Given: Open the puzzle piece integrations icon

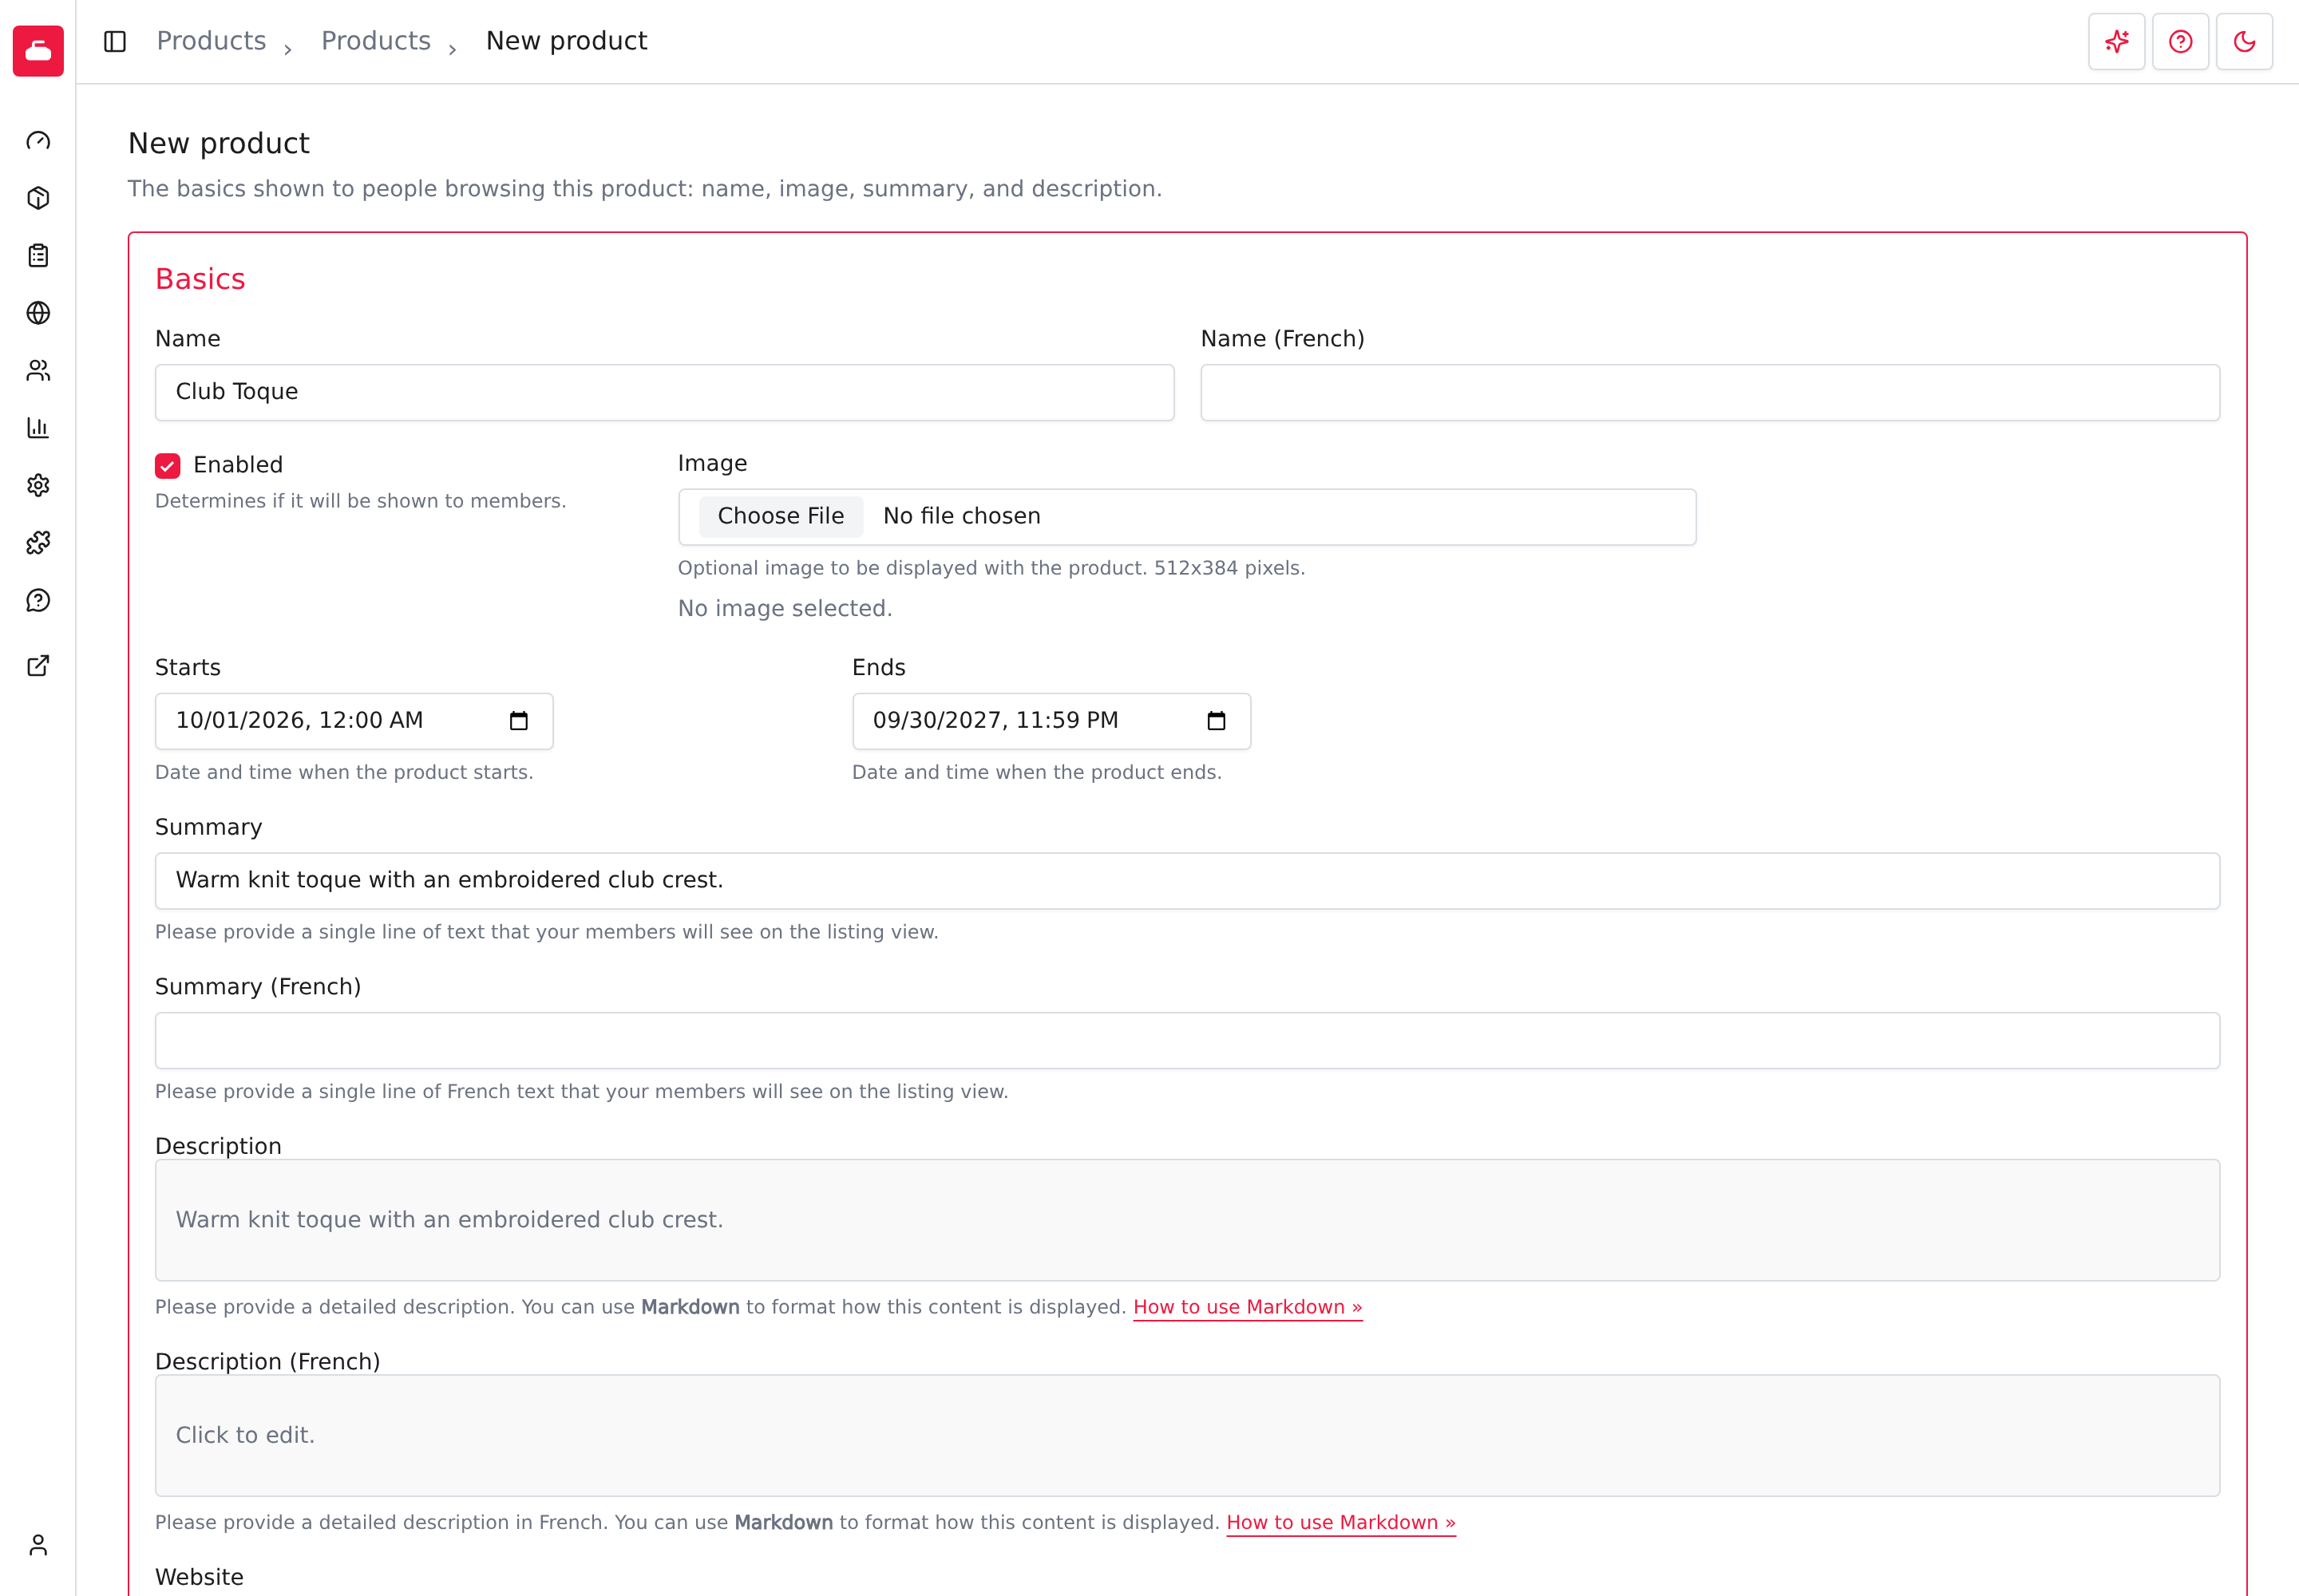Looking at the screenshot, I should coord(38,543).
